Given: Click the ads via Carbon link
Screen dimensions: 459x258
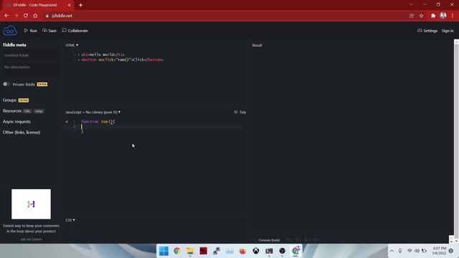Looking at the screenshot, I should click(x=31, y=239).
